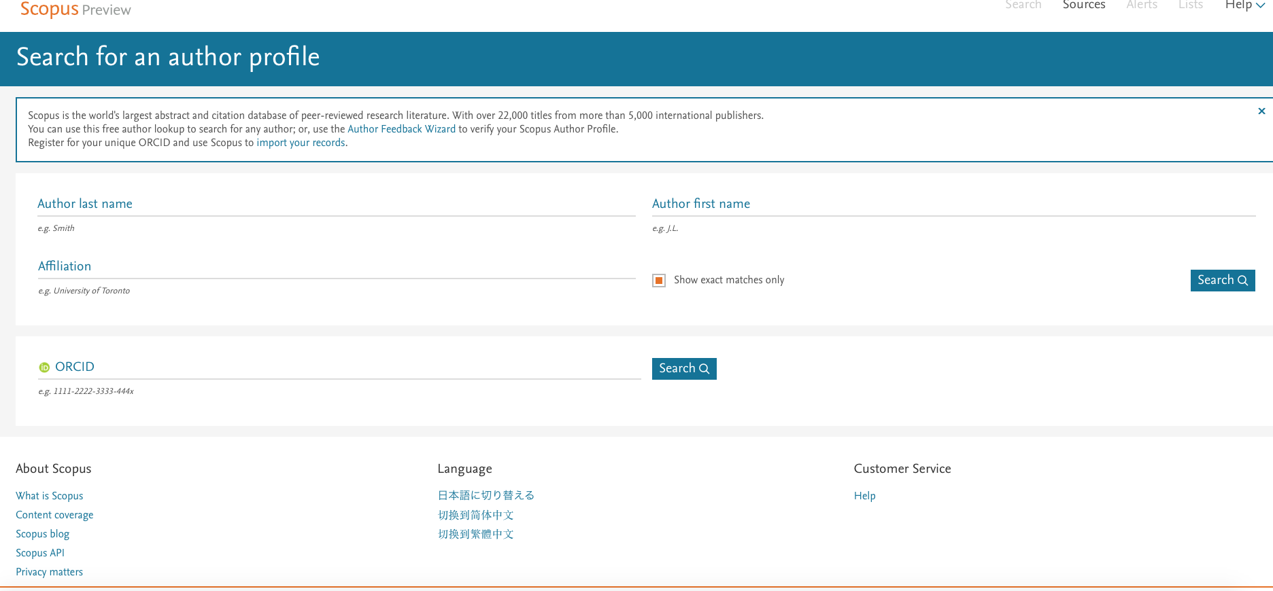Click the 'Show exact matches only' label
Image resolution: width=1273 pixels, height=591 pixels.
(x=729, y=280)
